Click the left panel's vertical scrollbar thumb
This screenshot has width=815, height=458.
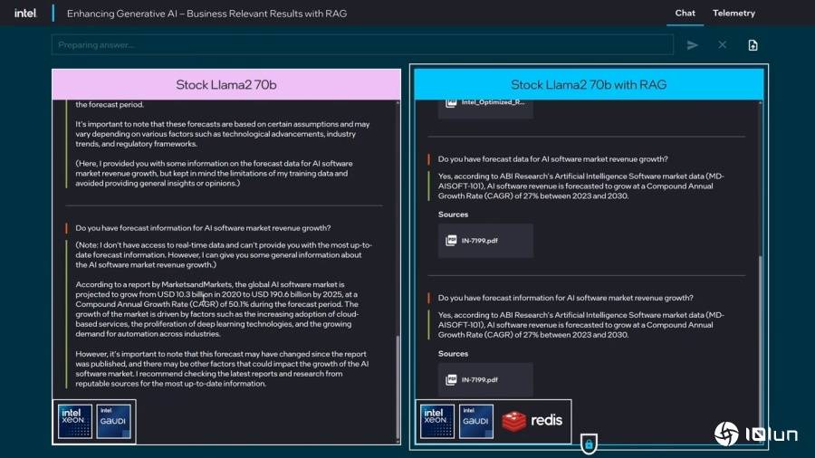398,386
